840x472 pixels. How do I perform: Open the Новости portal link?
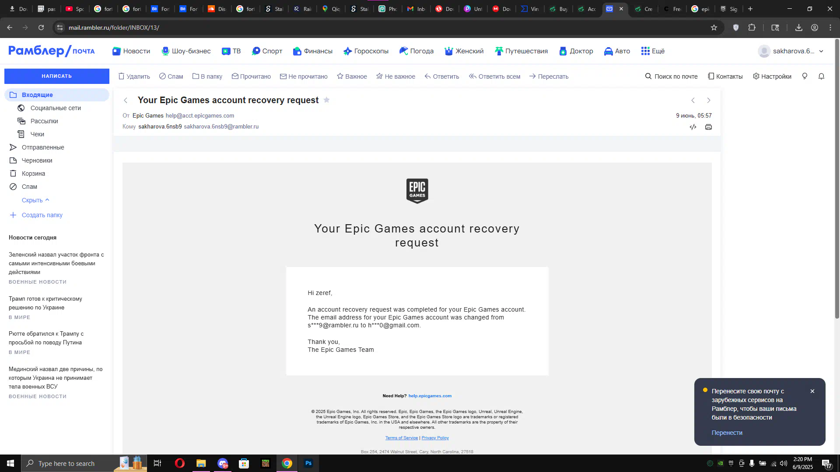[131, 51]
